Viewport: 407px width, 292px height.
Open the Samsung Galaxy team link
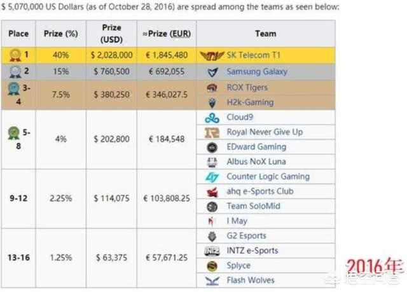[x=257, y=72]
